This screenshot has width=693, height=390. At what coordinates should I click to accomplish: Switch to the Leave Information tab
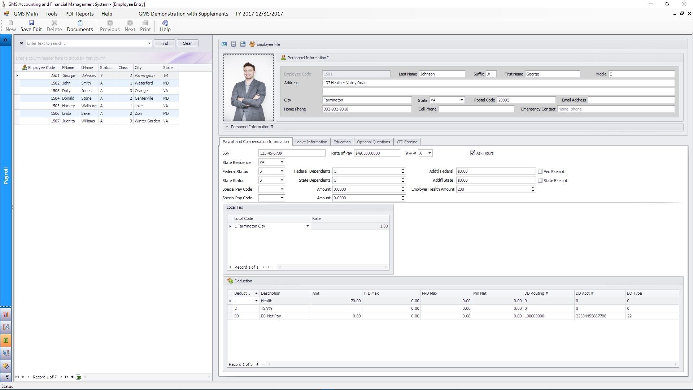coord(311,142)
